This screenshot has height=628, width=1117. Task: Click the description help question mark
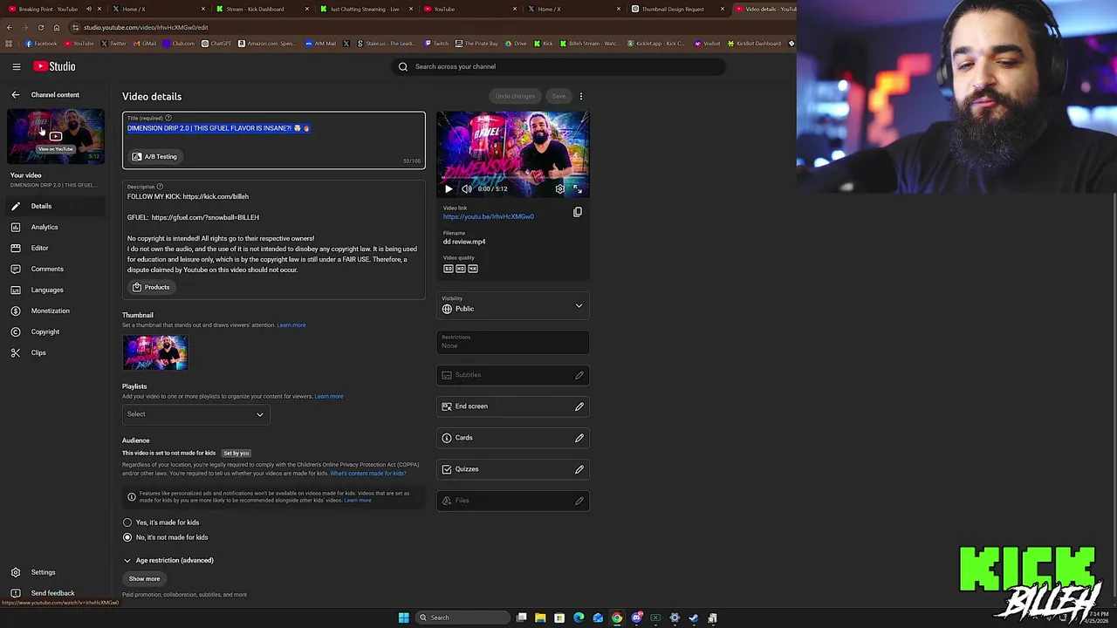point(160,187)
